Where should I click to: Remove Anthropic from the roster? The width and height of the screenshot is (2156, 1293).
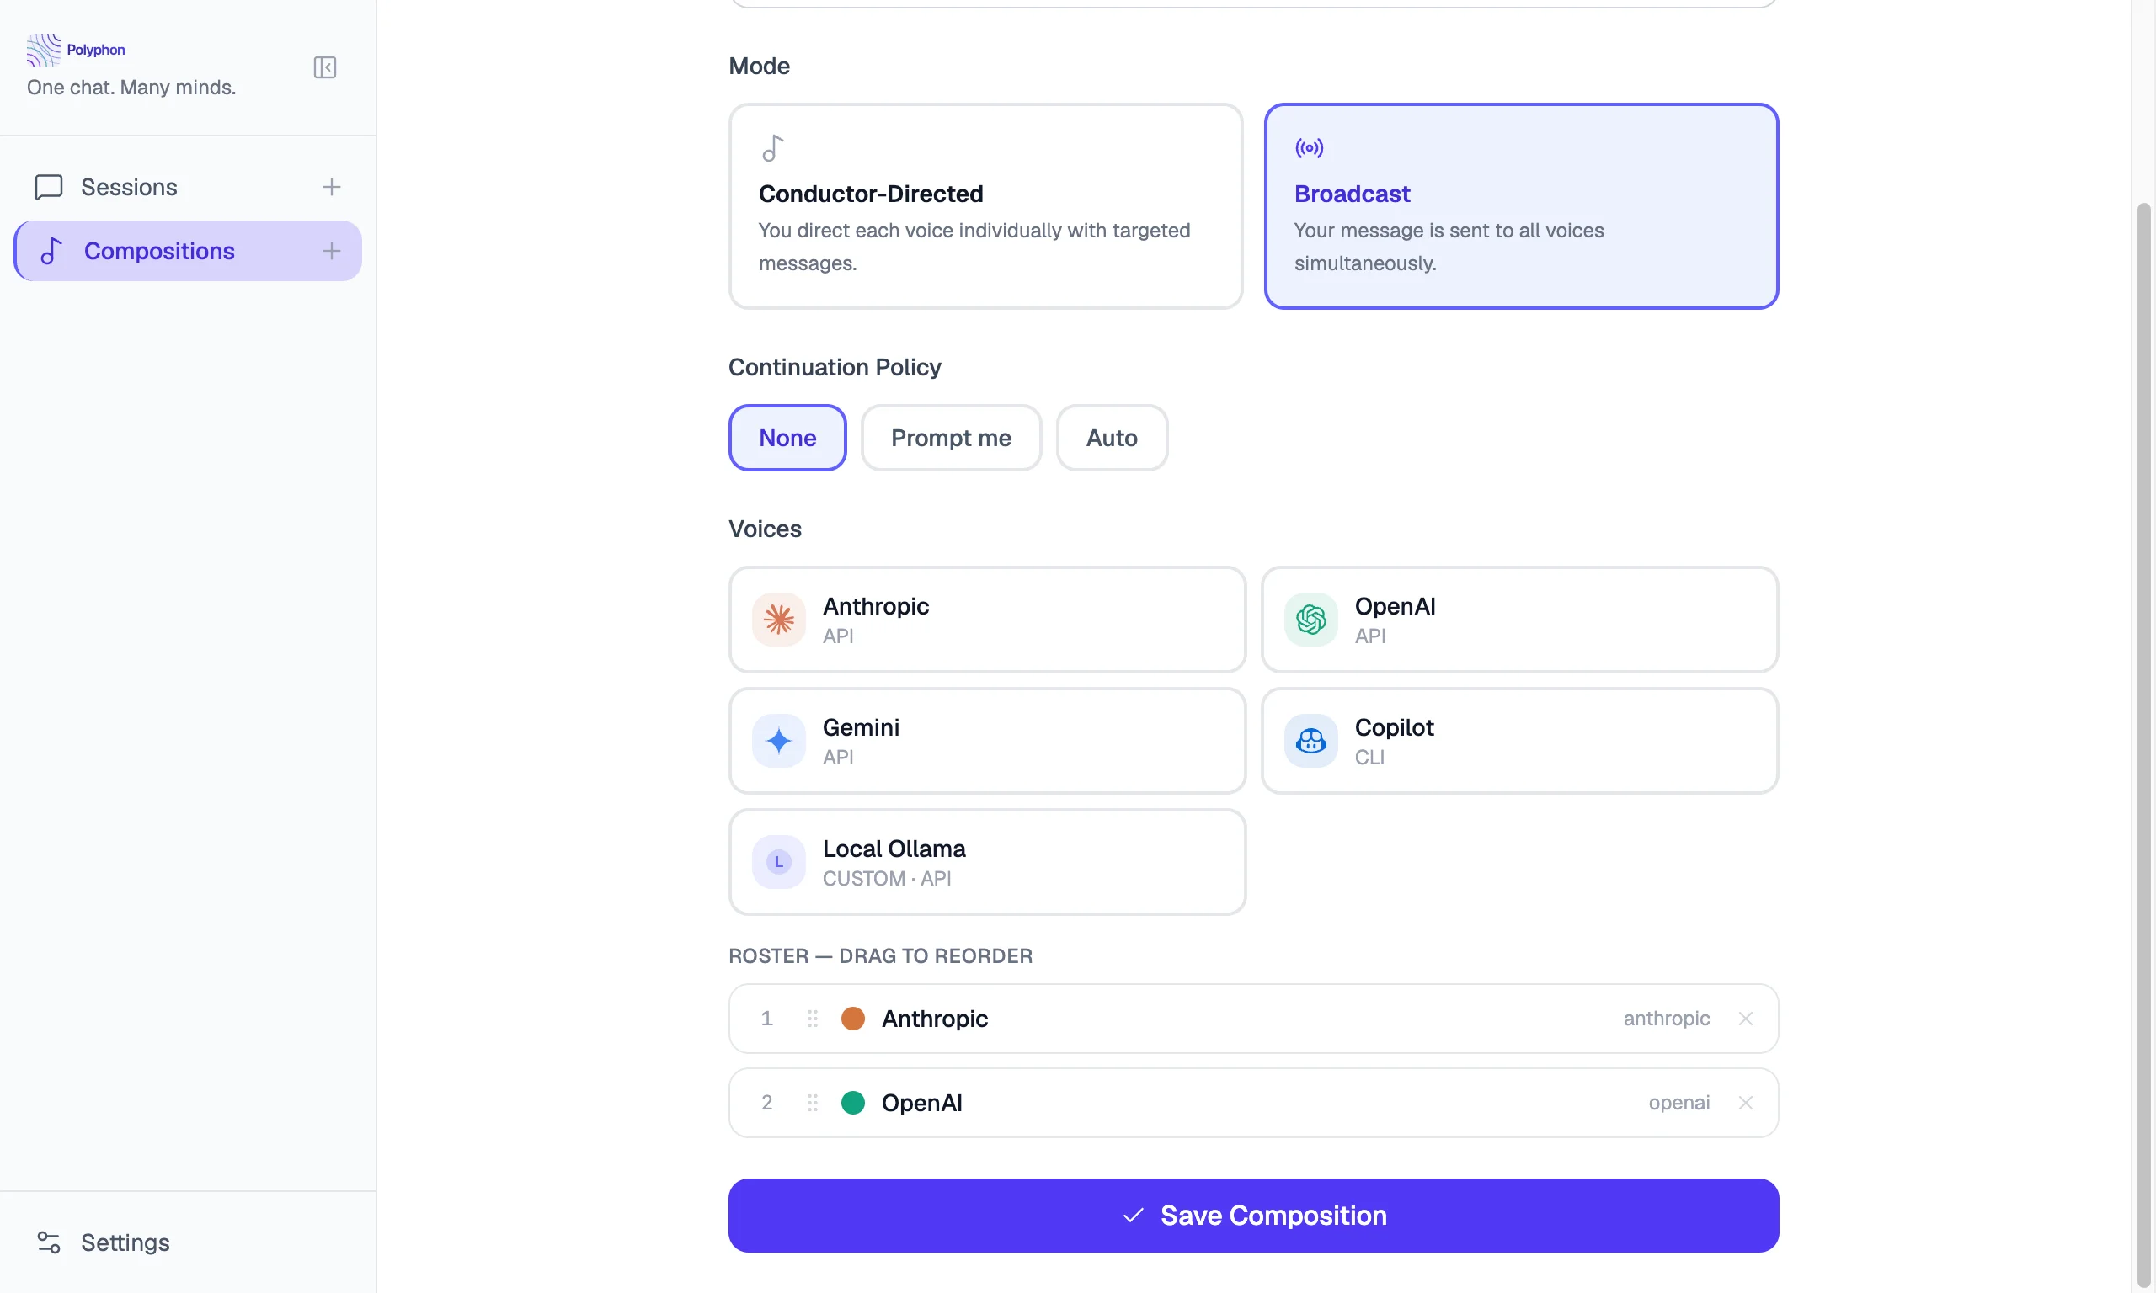point(1747,1018)
